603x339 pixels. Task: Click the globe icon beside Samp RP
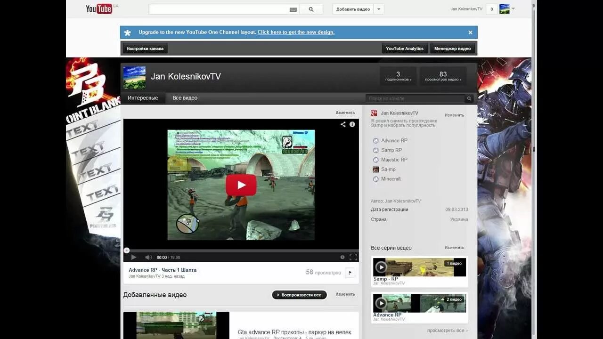pyautogui.click(x=375, y=150)
